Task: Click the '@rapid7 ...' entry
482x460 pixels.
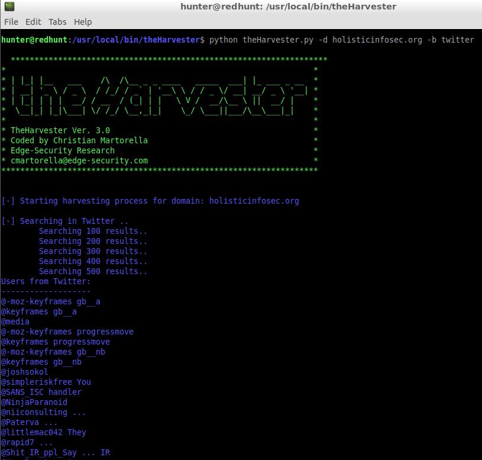Action: 27,443
